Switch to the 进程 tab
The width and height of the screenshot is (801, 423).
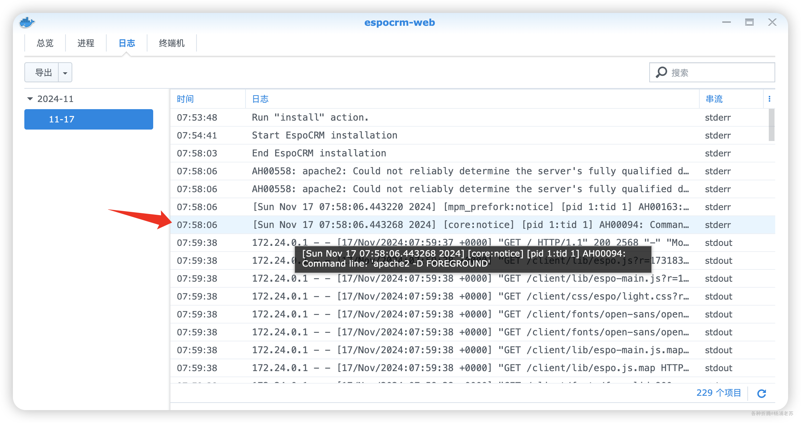coord(86,43)
